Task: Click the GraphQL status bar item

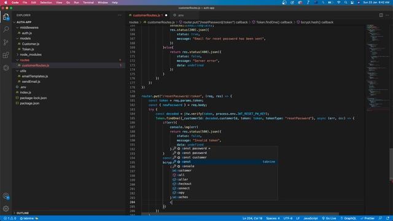Action: click(x=348, y=219)
